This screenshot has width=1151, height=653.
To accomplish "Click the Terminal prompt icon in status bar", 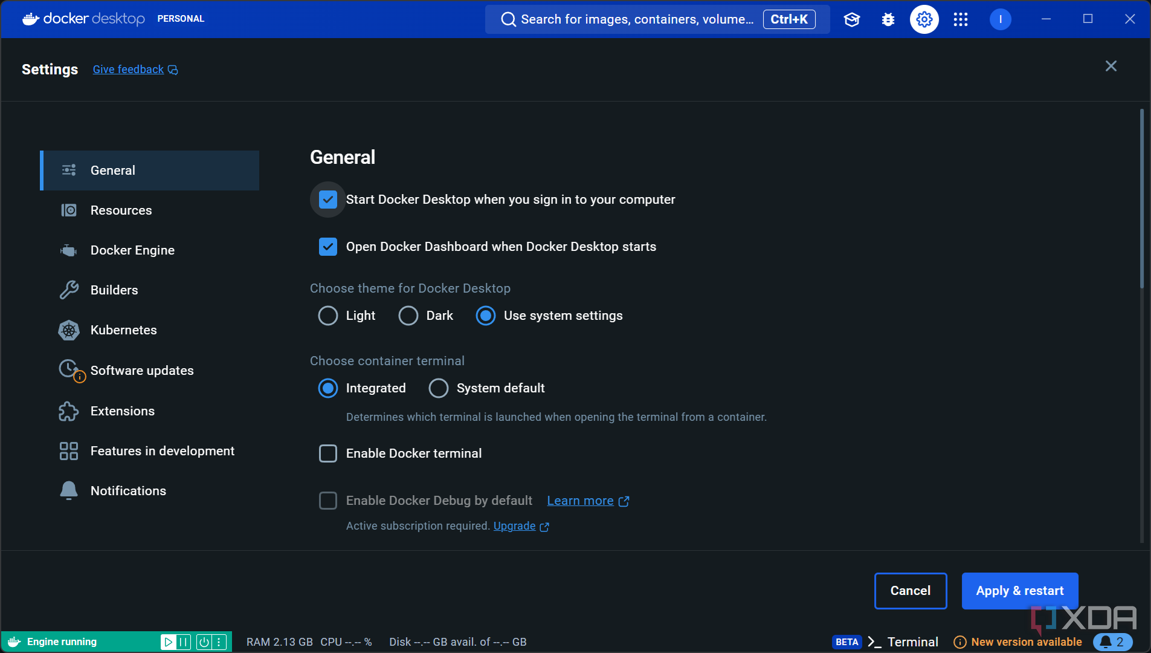I will tap(874, 642).
